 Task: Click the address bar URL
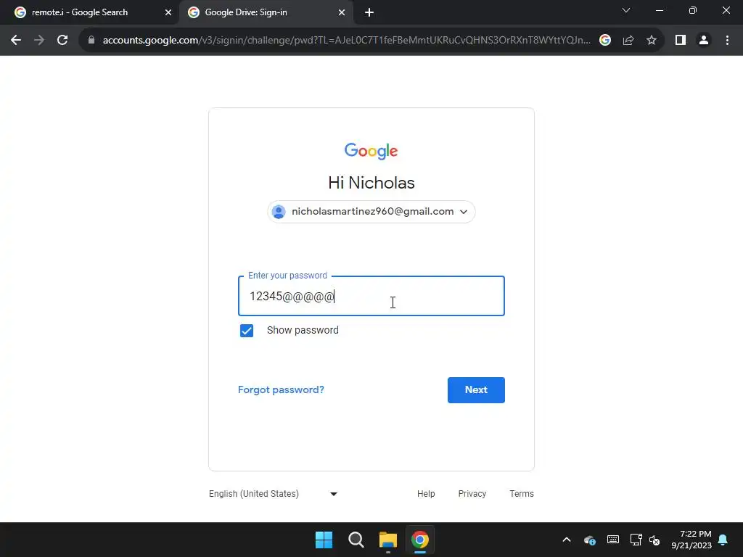346,41
